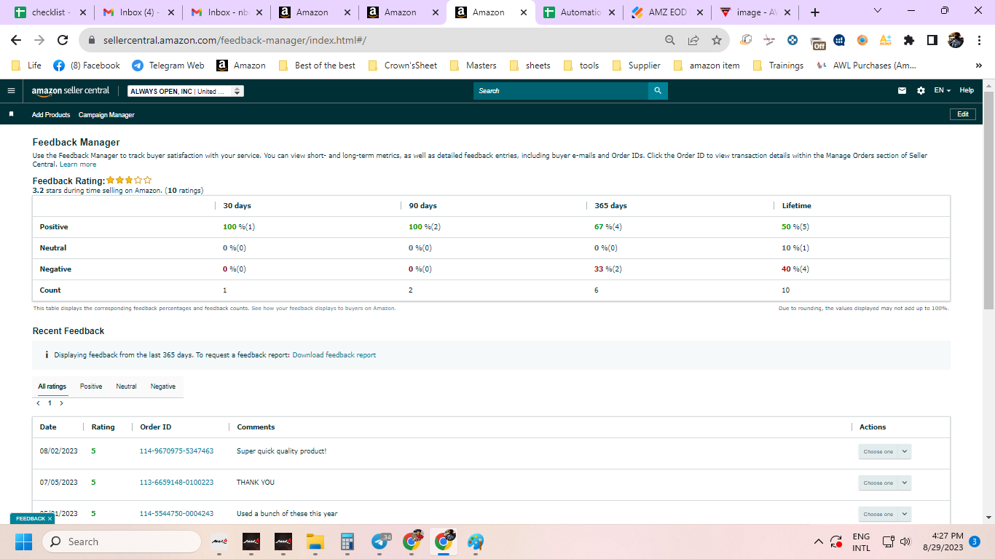Switch to the Positive ratings tab
The height and width of the screenshot is (559, 995).
[x=91, y=386]
